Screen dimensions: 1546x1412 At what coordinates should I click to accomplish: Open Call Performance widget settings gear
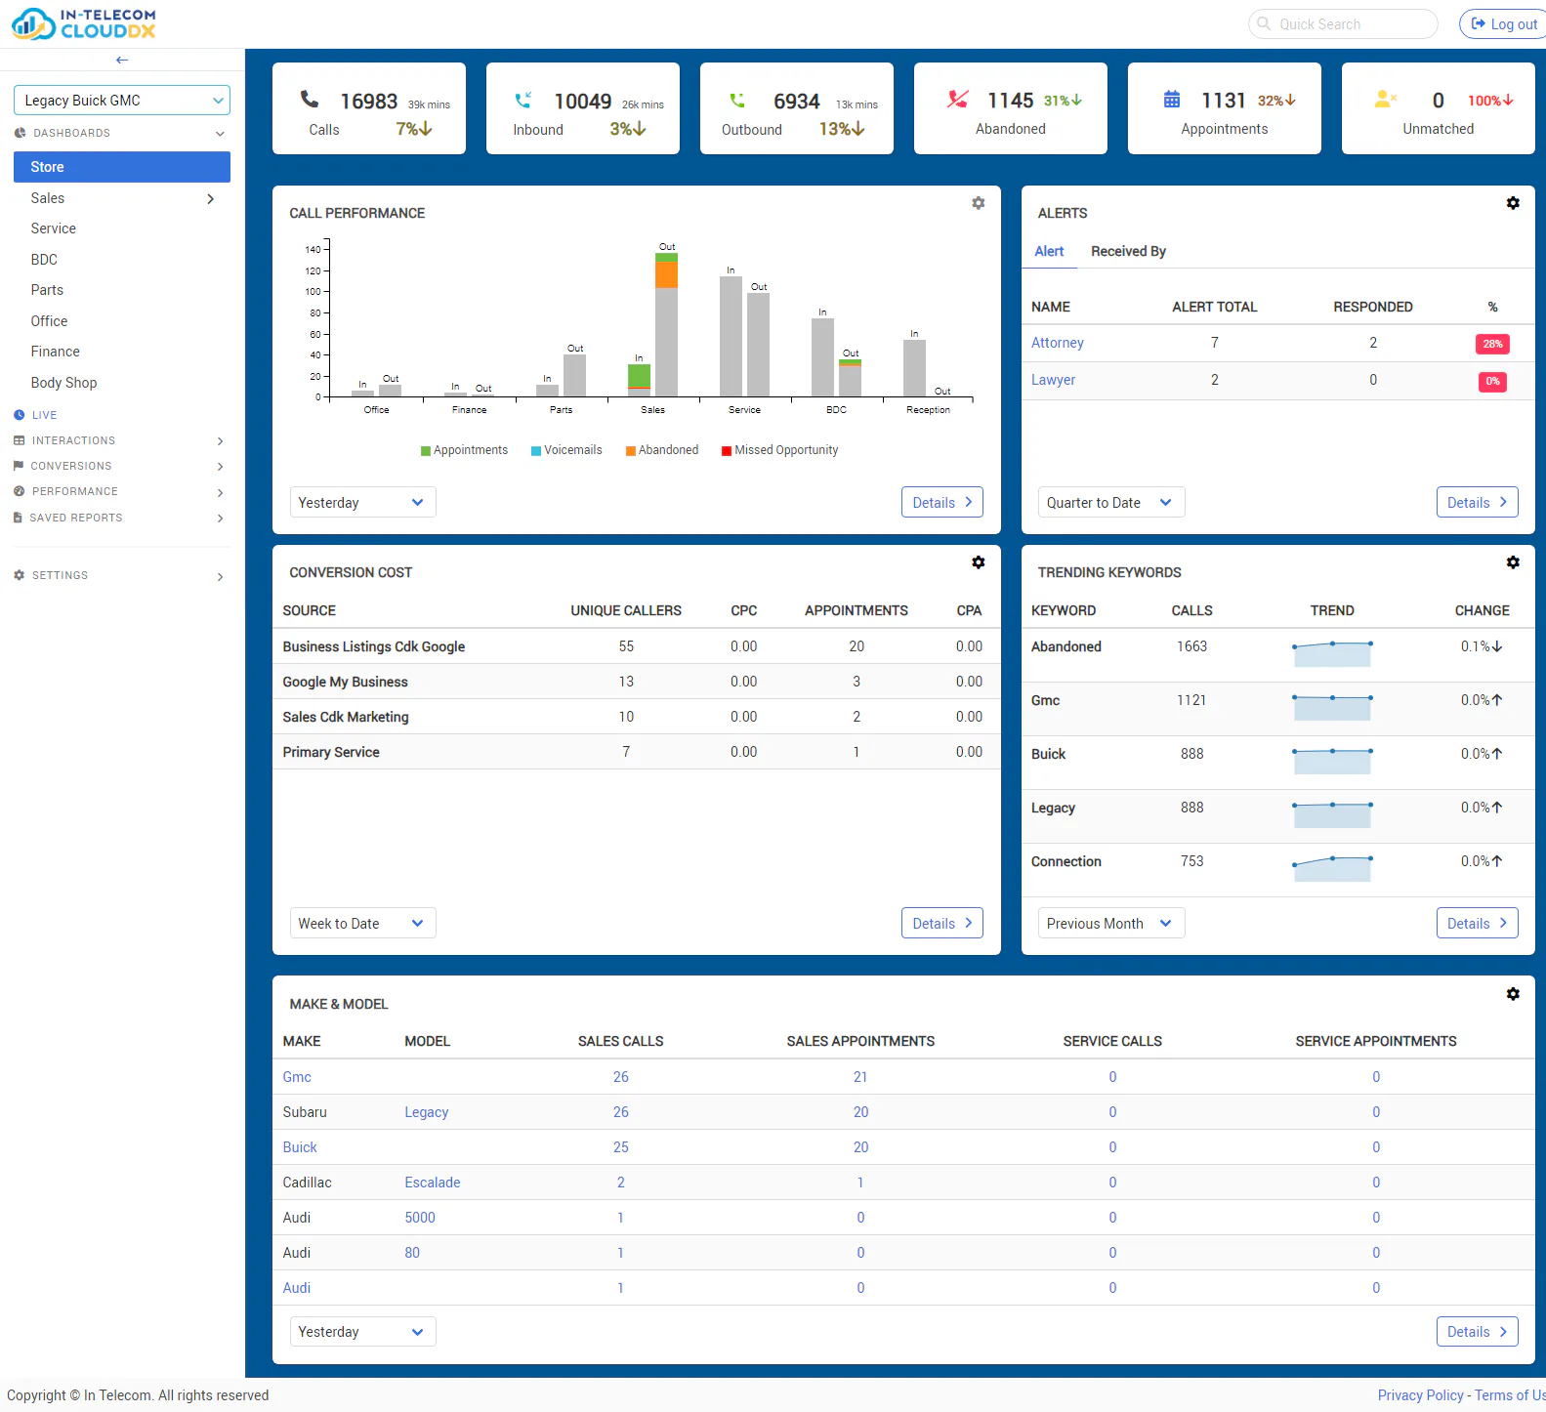(978, 203)
